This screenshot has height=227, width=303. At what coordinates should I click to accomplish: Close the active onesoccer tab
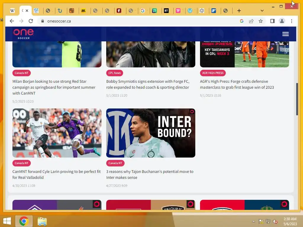click(27, 11)
